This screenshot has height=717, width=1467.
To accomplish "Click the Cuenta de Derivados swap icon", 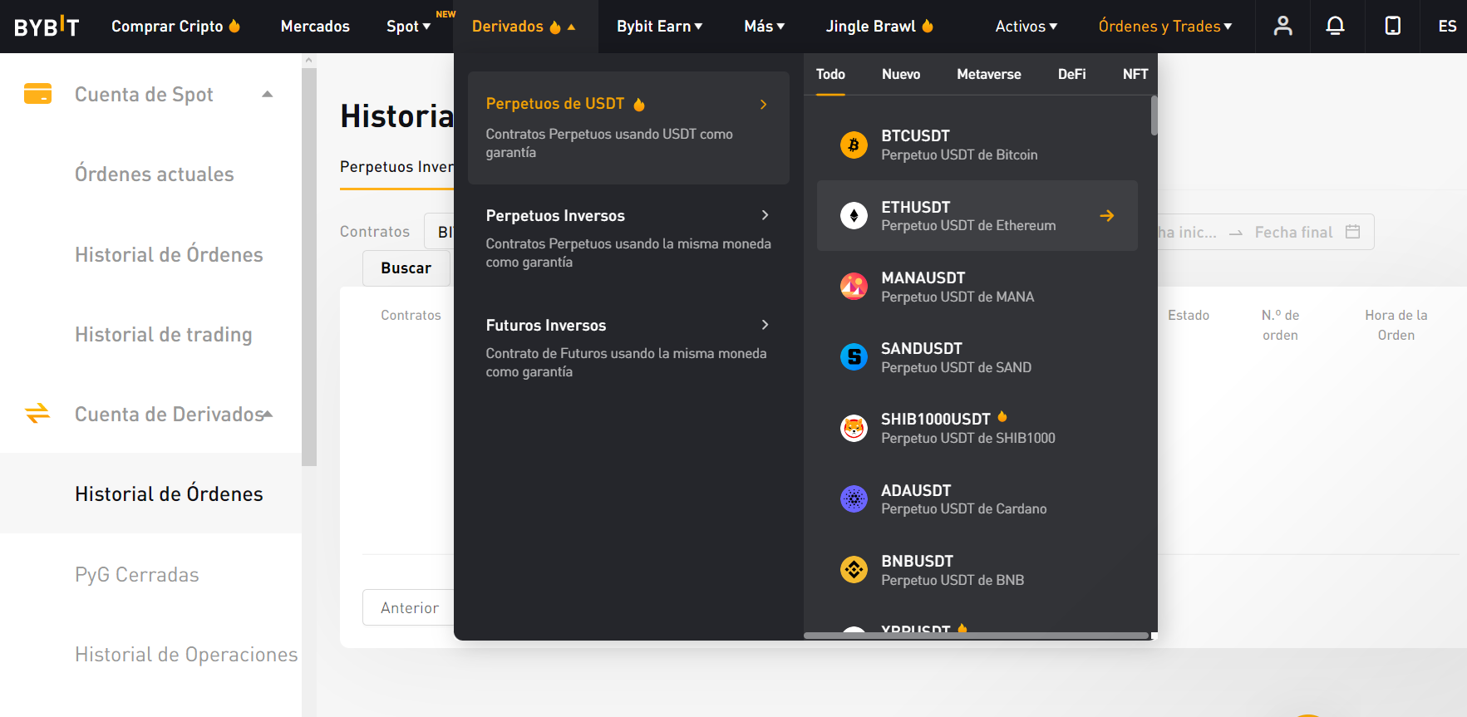I will pos(37,413).
